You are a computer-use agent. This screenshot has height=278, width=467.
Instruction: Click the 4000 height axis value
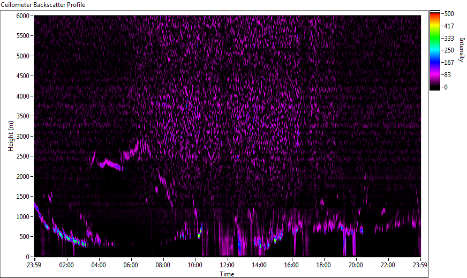pos(22,96)
